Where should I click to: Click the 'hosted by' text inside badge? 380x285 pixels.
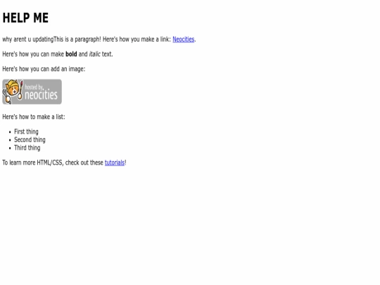(34, 87)
